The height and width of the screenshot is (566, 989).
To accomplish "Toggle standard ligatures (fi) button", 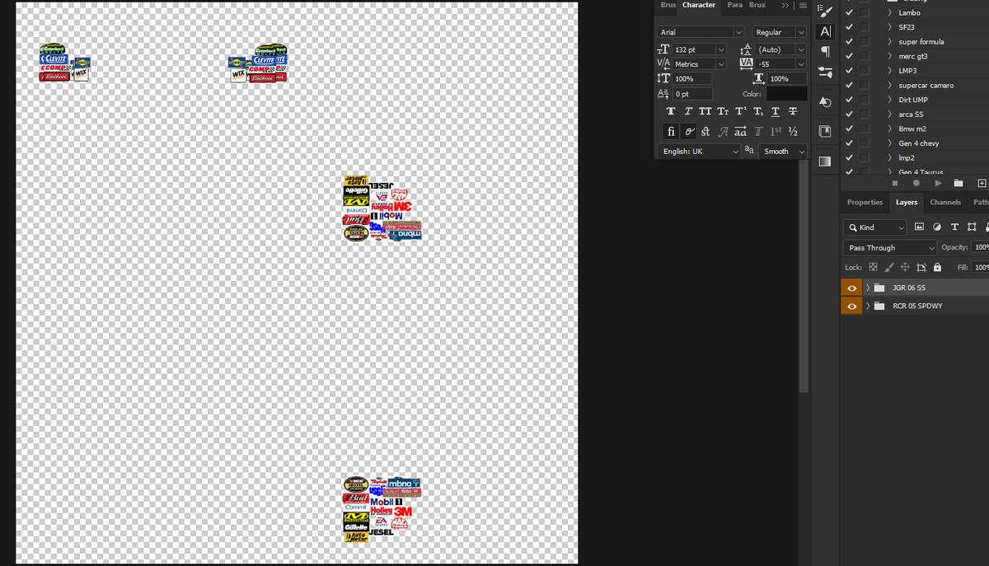I will click(x=671, y=132).
